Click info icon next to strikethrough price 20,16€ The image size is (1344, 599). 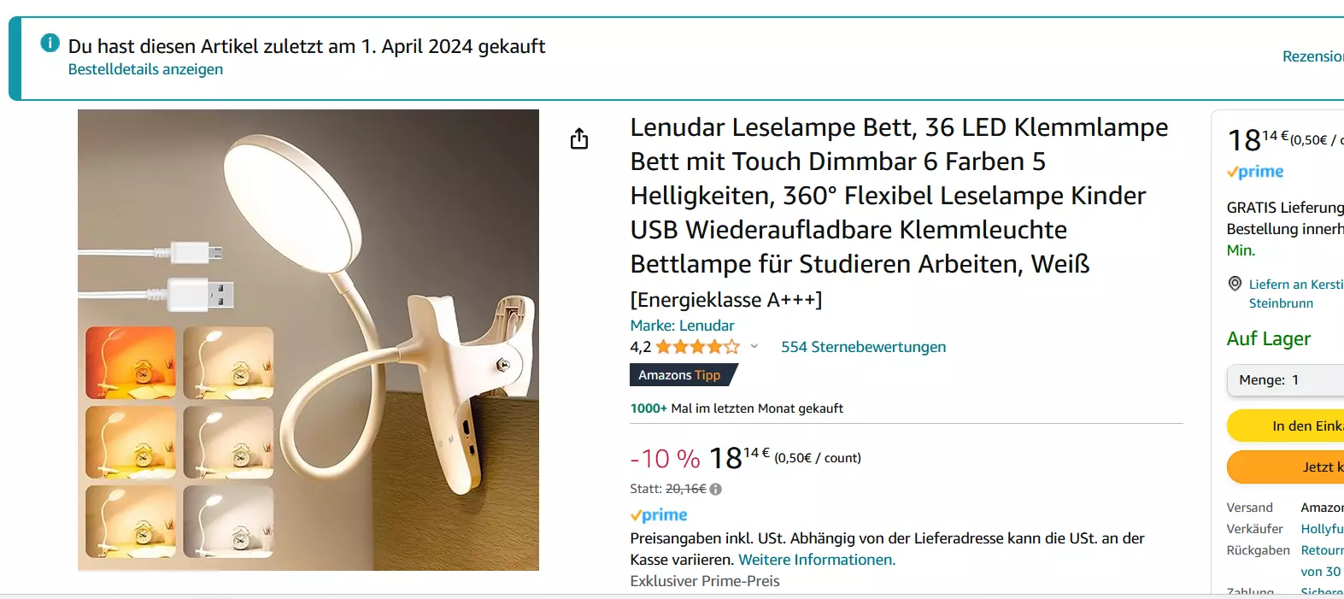tap(716, 490)
